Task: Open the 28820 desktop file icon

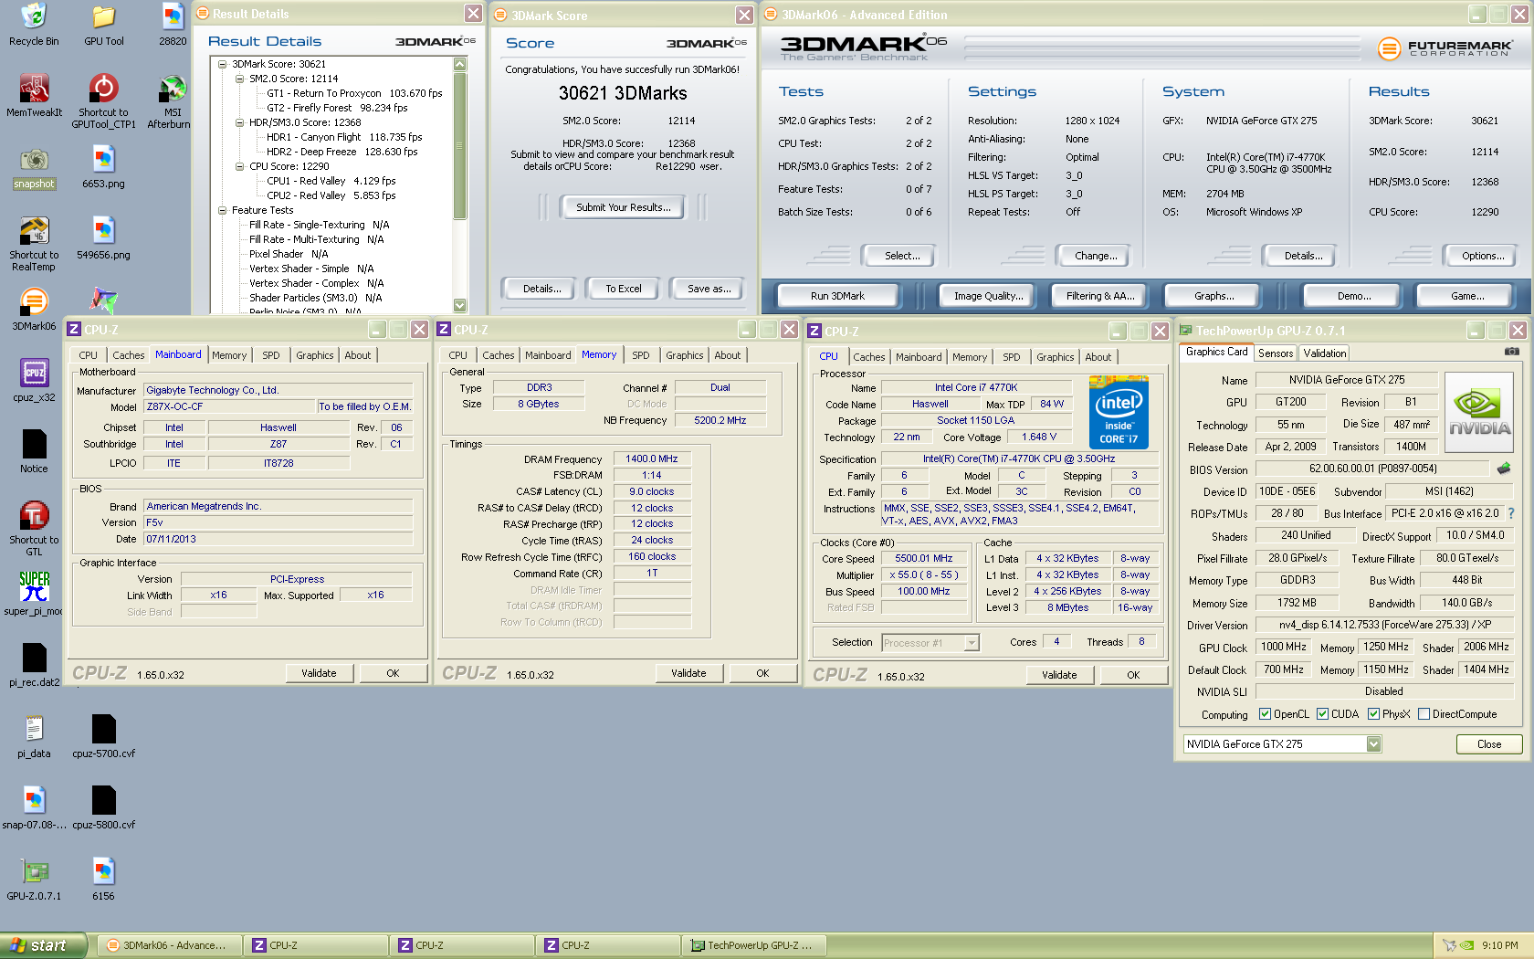Action: 173,25
